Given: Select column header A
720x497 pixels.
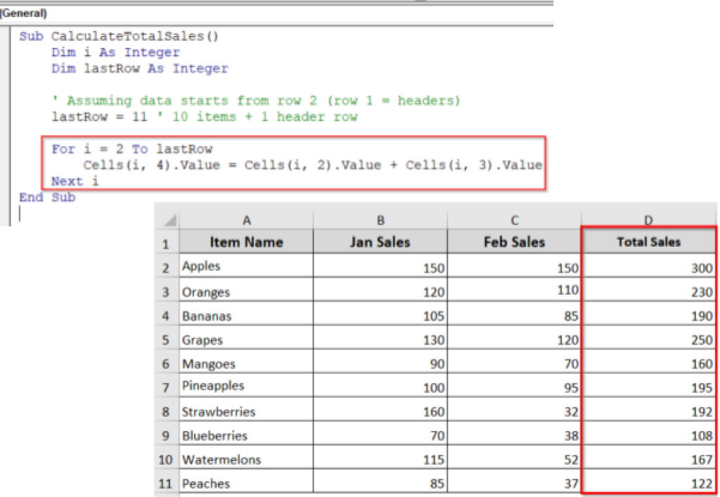Looking at the screenshot, I should tap(247, 219).
